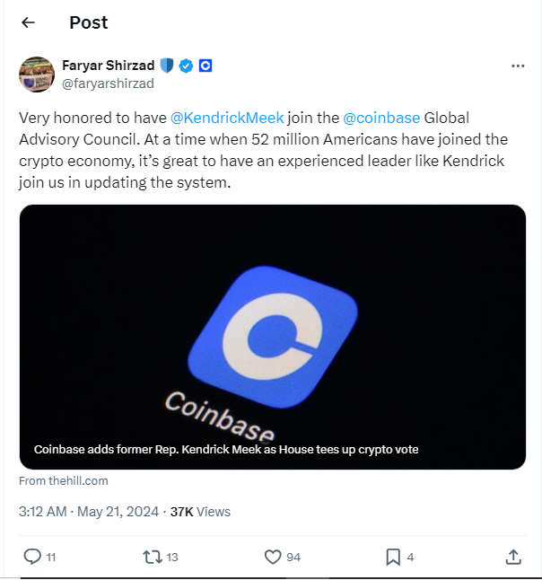Open the @KendrickMeek mention
The image size is (542, 580).
226,118
